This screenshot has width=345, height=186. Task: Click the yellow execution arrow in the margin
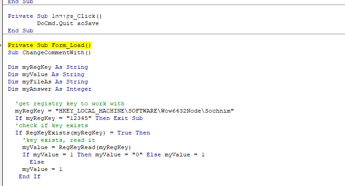coord(2,45)
